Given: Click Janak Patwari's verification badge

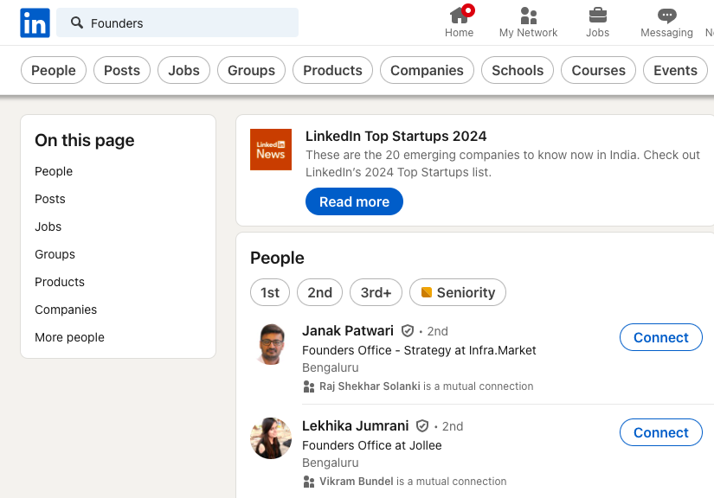Looking at the screenshot, I should point(408,331).
